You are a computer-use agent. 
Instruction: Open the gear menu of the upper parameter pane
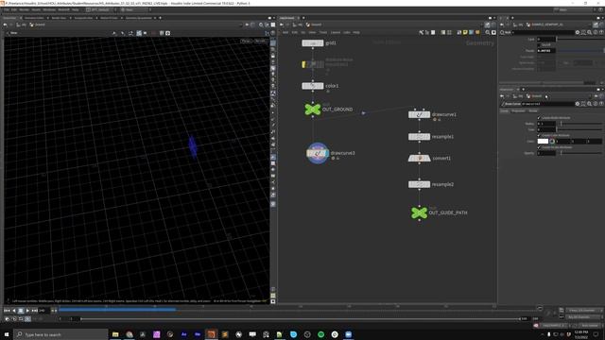coord(578,33)
